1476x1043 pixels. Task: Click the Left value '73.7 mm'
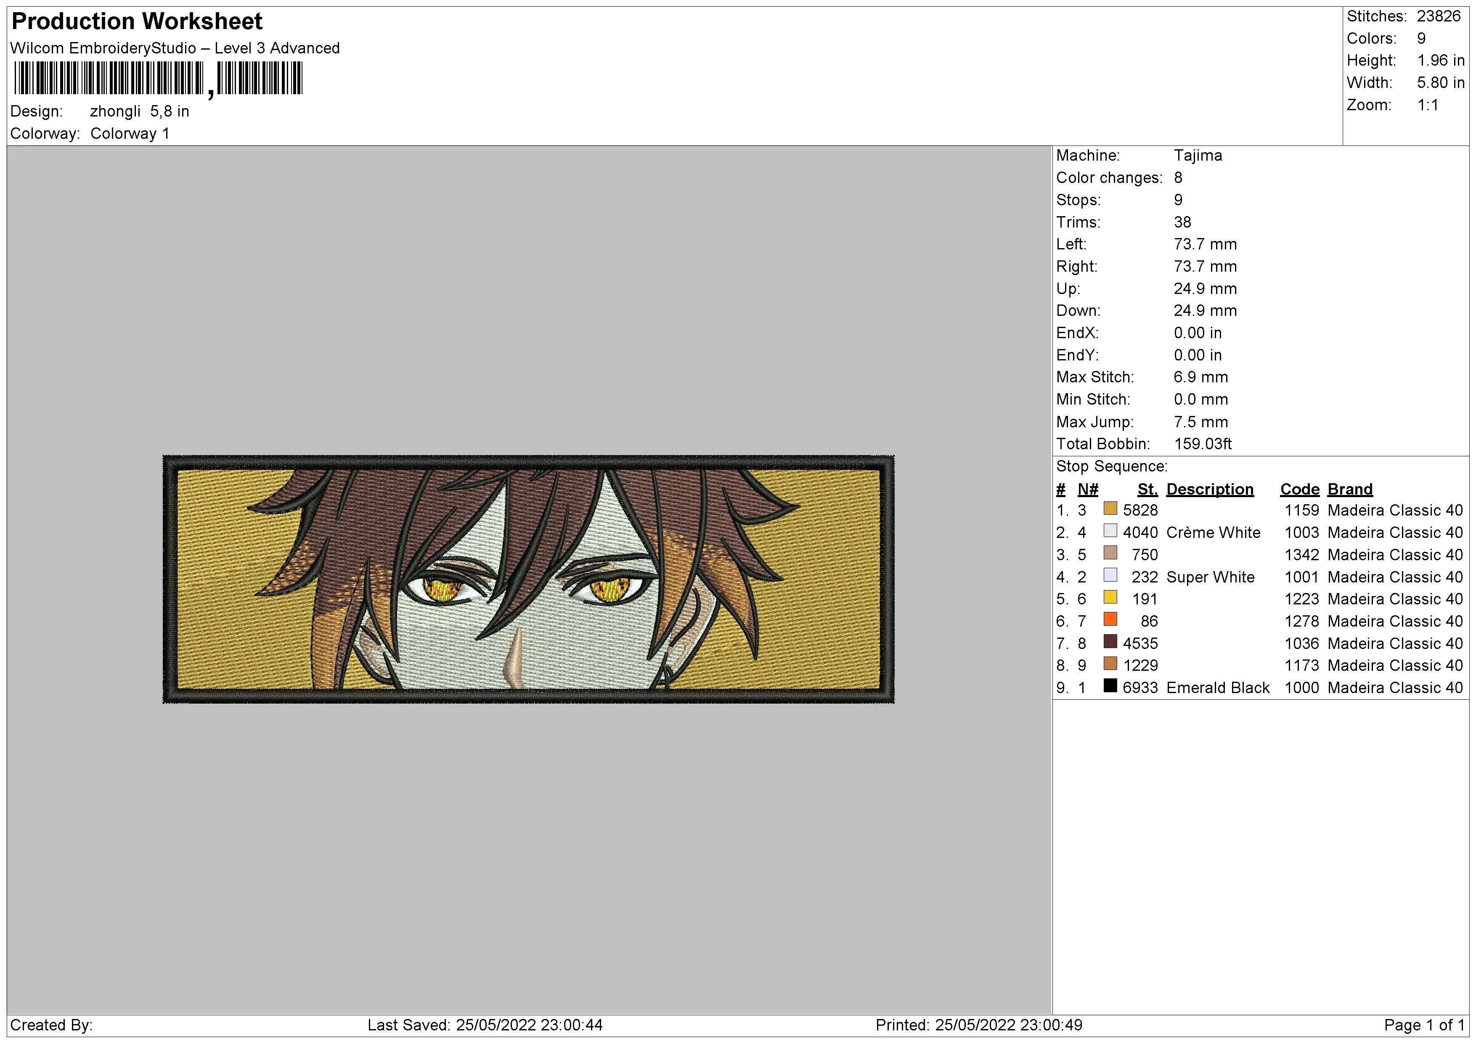pyautogui.click(x=1206, y=244)
